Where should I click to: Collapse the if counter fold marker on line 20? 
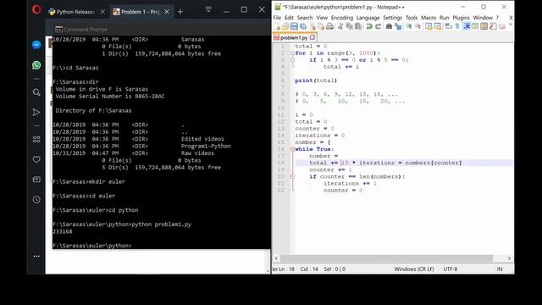(292, 176)
